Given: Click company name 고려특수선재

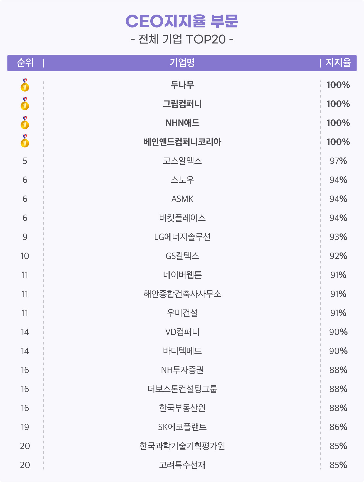Looking at the screenshot, I should tap(182, 465).
